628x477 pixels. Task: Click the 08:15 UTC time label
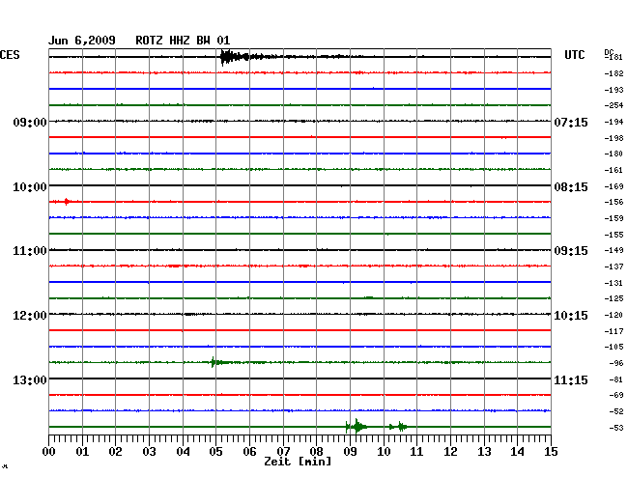click(571, 187)
